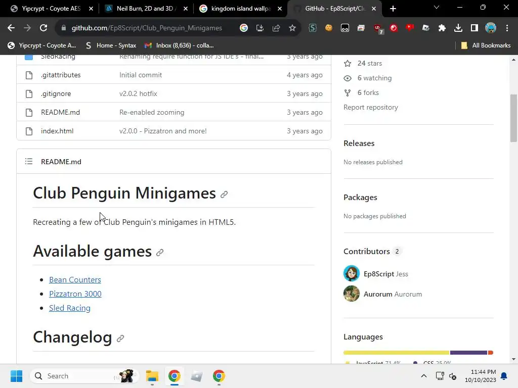
Task: Switch to the kingdom island wallpaper tab
Action: [240, 9]
